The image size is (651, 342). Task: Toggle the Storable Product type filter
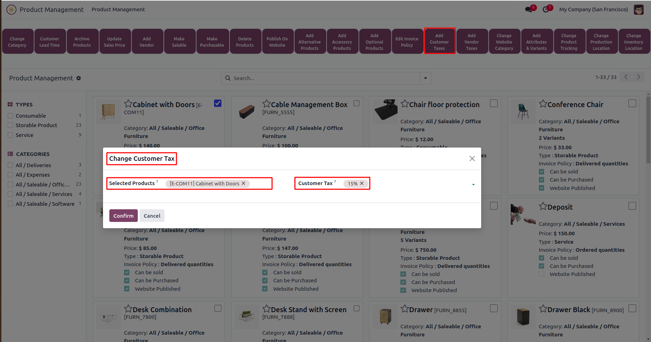tap(11, 125)
